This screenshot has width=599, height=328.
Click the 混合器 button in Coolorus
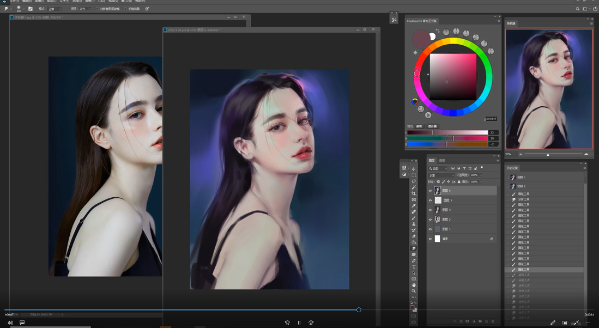(x=432, y=126)
